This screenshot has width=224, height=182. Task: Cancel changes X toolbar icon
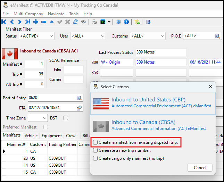pyautogui.click(x=68, y=22)
